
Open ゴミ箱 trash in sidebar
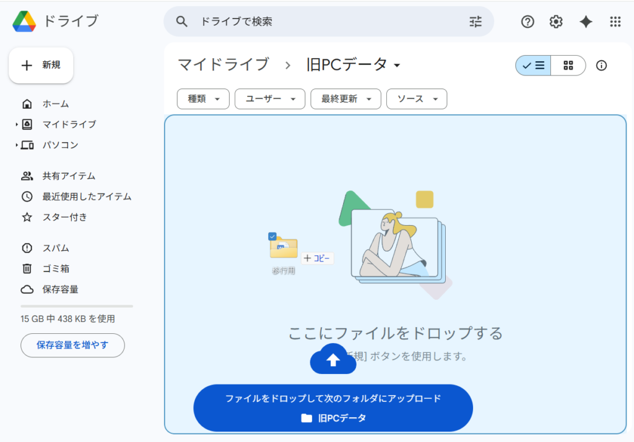click(x=55, y=268)
